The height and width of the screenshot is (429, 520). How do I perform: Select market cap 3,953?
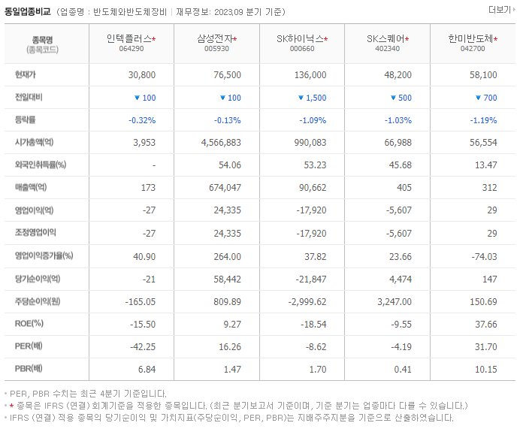point(144,143)
